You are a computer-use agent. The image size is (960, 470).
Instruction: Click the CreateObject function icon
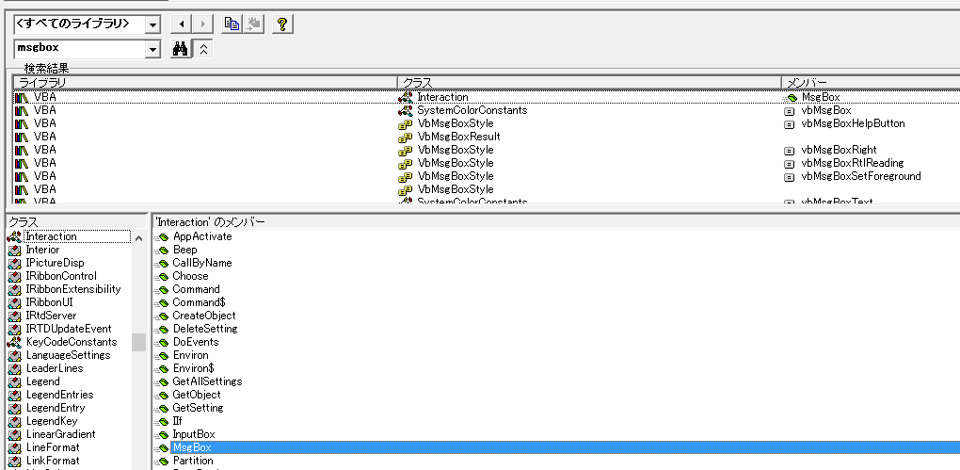pos(162,316)
